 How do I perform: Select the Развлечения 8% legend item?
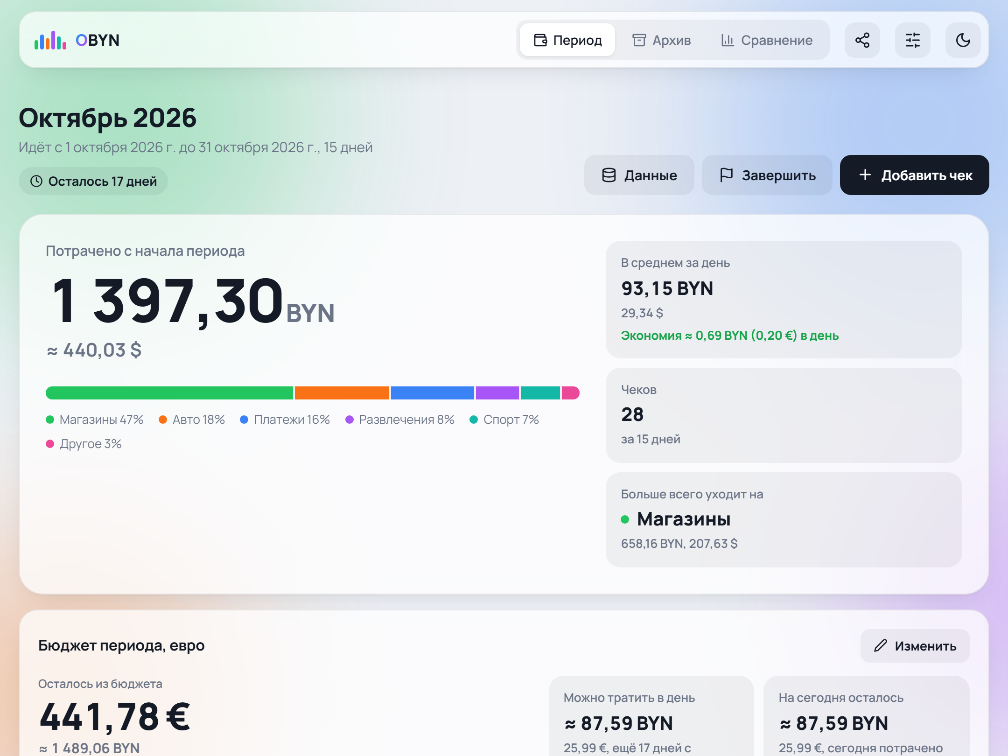[400, 420]
